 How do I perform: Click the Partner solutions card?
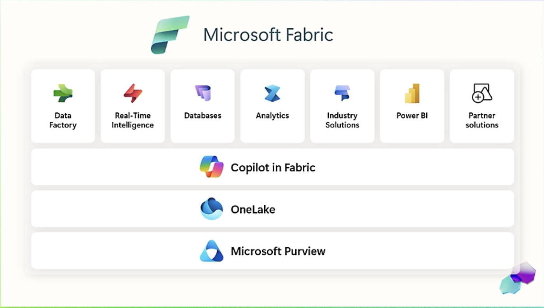click(x=482, y=106)
